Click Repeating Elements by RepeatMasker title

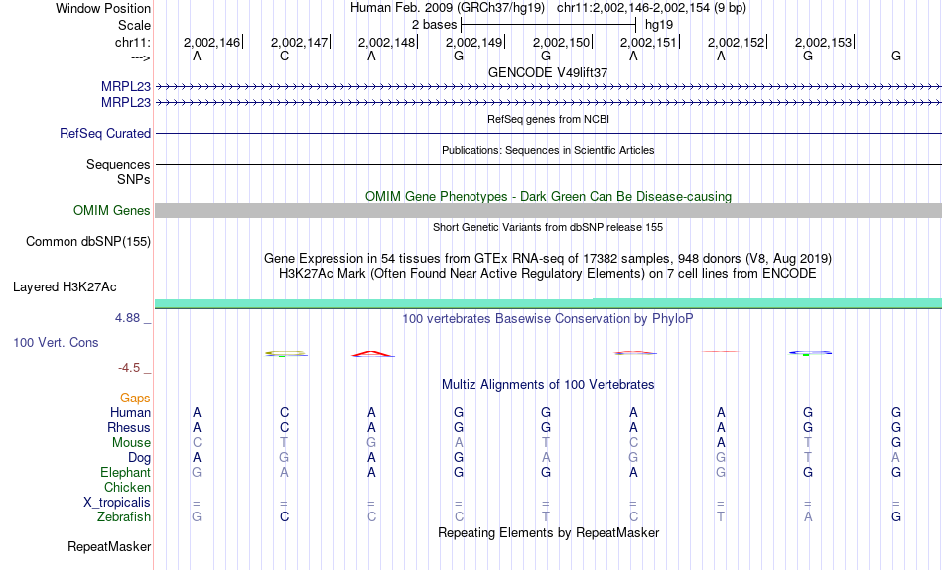[x=549, y=533]
